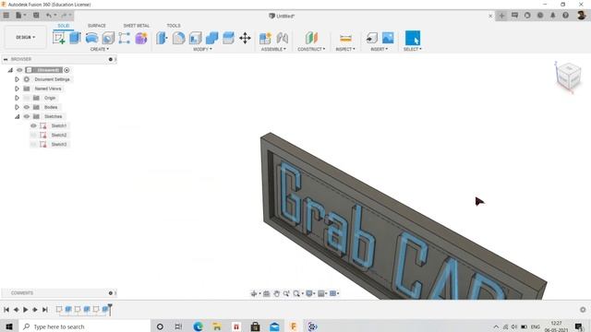Screen dimensions: 591x332
Task: Toggle visibility of Sketch1
Action: 33,125
